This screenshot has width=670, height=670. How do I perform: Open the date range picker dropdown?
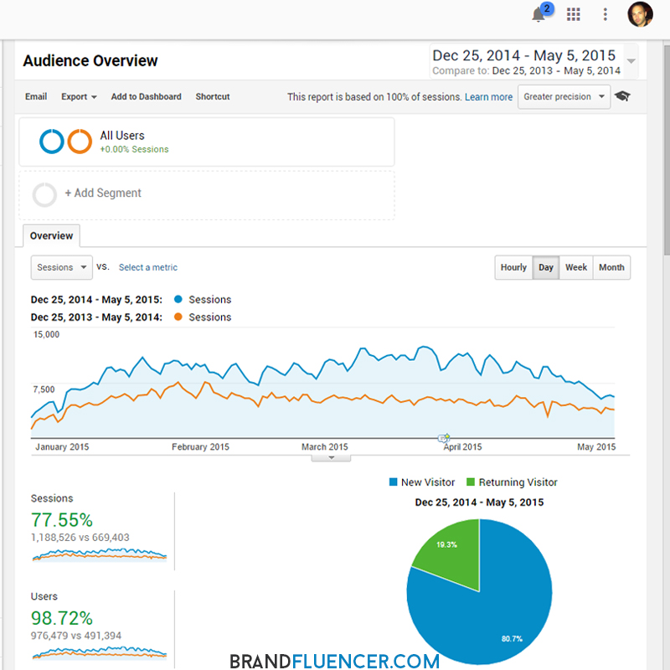[x=631, y=61]
